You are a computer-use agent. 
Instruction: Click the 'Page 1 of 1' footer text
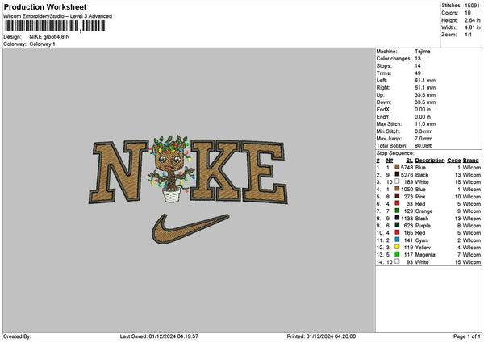pos(467,336)
